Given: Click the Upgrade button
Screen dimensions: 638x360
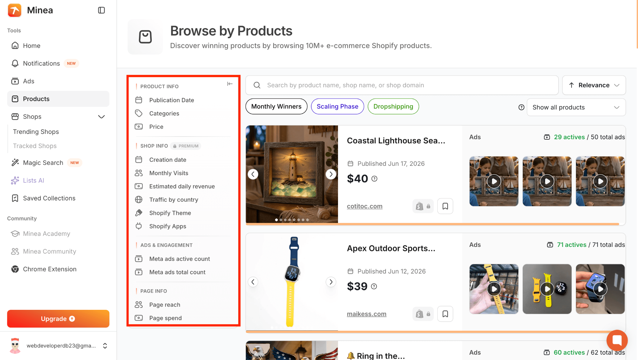Looking at the screenshot, I should pos(58,319).
